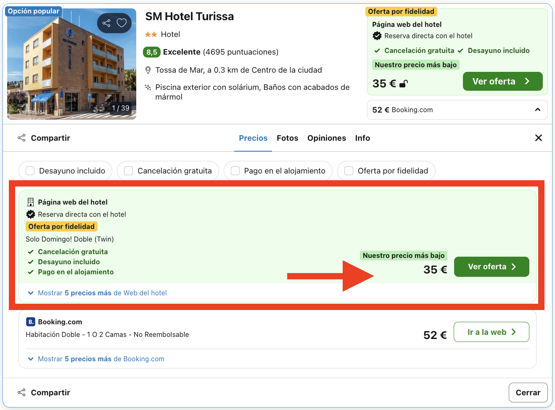Toggle the Oferta por fidelidad filter checkbox
Screen dimensions: 555x410
[x=349, y=171]
